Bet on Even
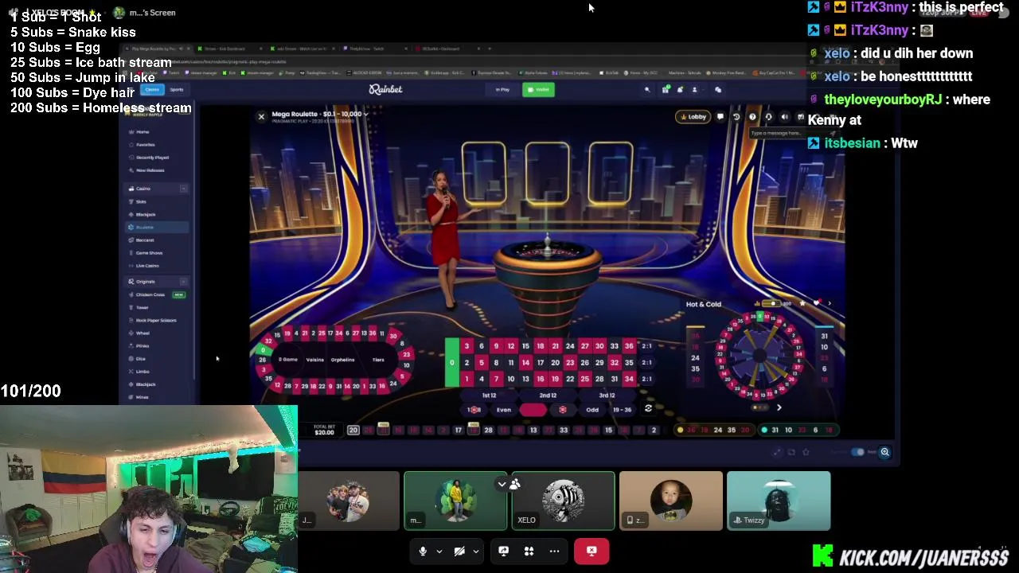The width and height of the screenshot is (1019, 573). (504, 410)
